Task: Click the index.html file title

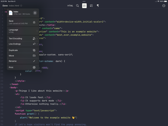Action: 14,6
